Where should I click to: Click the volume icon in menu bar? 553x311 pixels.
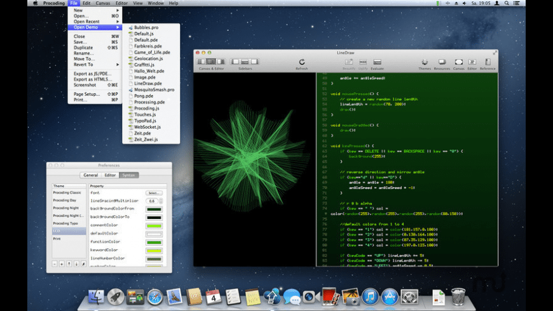[465, 3]
